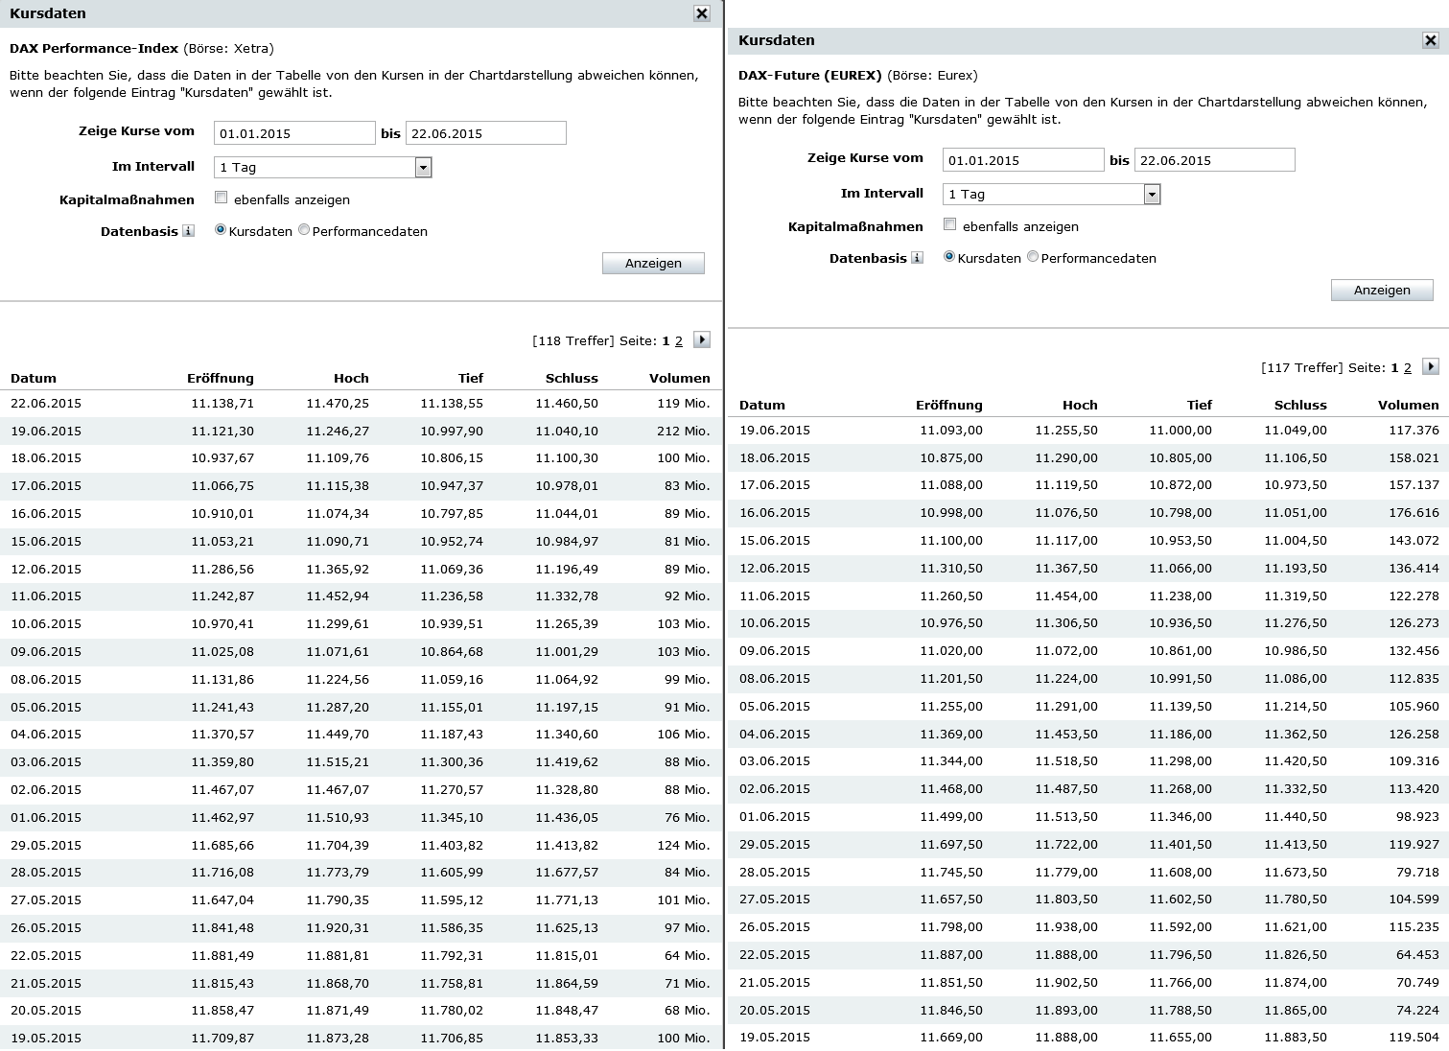The width and height of the screenshot is (1449, 1051).
Task: Click Eröffnung column header in DAX-Future table
Action: point(949,406)
